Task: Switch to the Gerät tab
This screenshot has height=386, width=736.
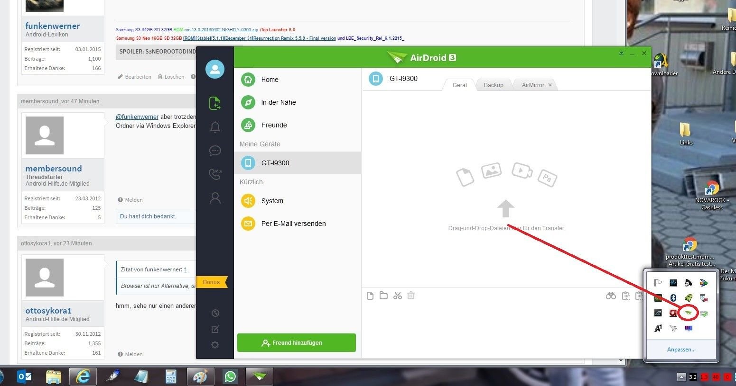Action: tap(459, 85)
